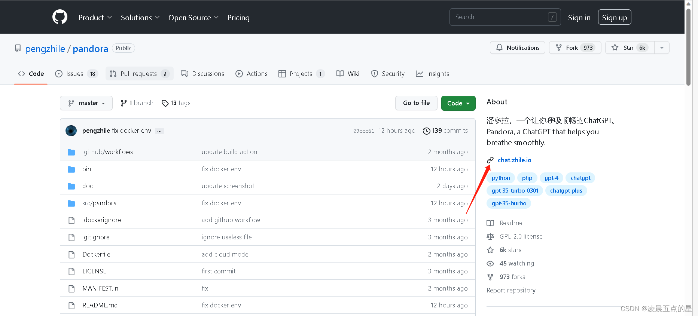View the GPL-2.0 license

515,236
